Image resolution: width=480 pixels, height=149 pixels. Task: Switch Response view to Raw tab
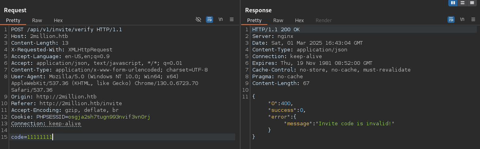click(278, 20)
